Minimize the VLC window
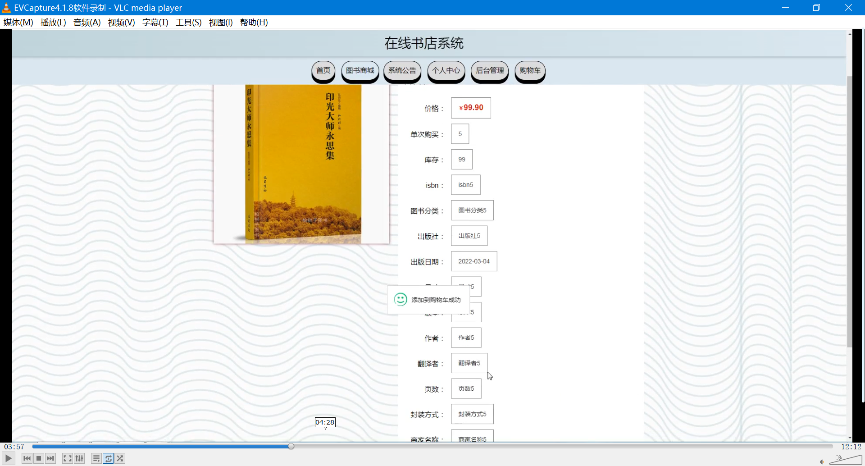Screen dimensions: 865x466 tap(785, 7)
